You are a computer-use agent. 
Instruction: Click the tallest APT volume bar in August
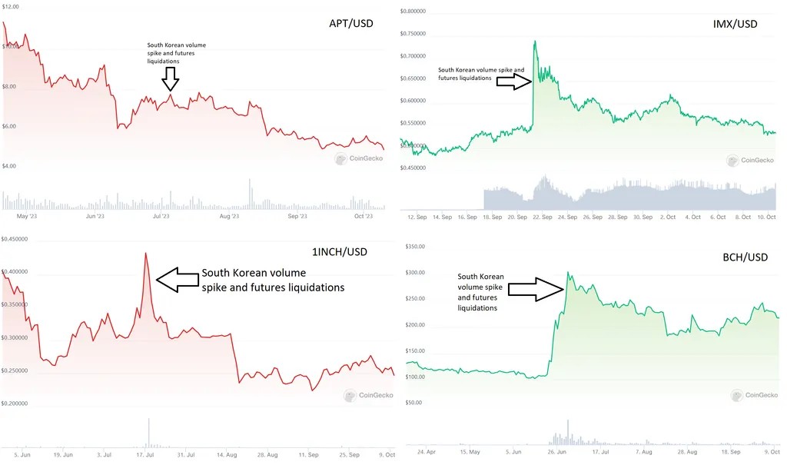point(250,194)
